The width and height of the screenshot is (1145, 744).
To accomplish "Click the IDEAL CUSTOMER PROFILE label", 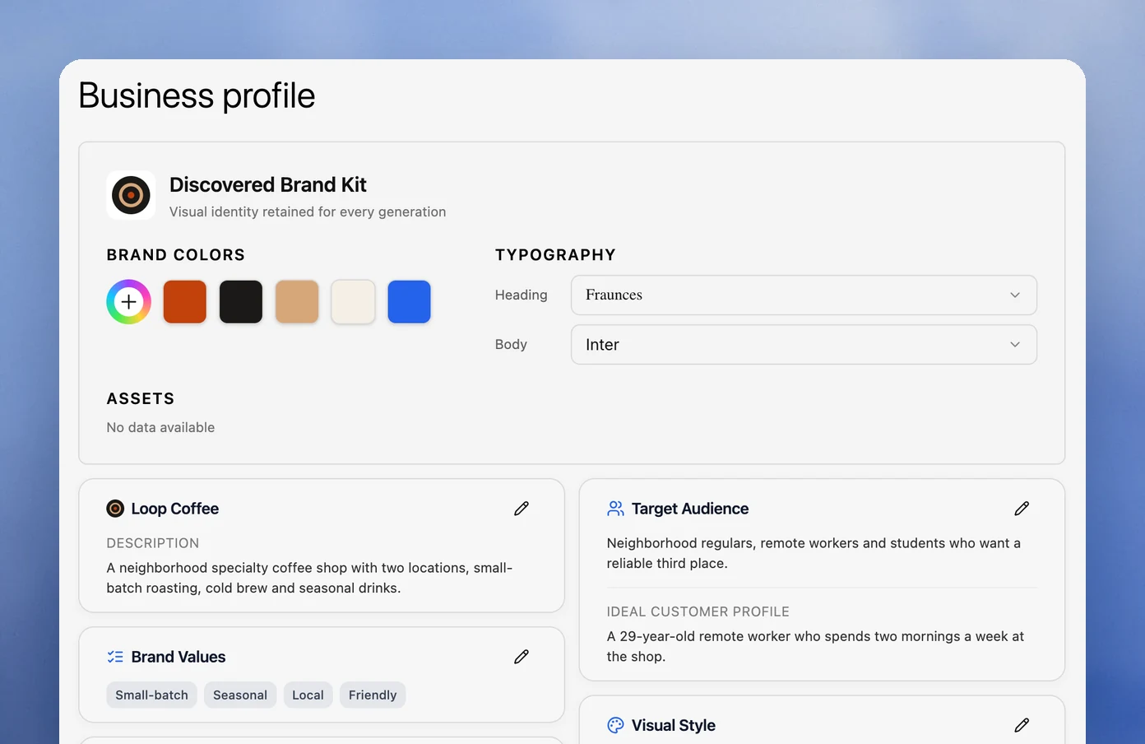I will [x=698, y=611].
